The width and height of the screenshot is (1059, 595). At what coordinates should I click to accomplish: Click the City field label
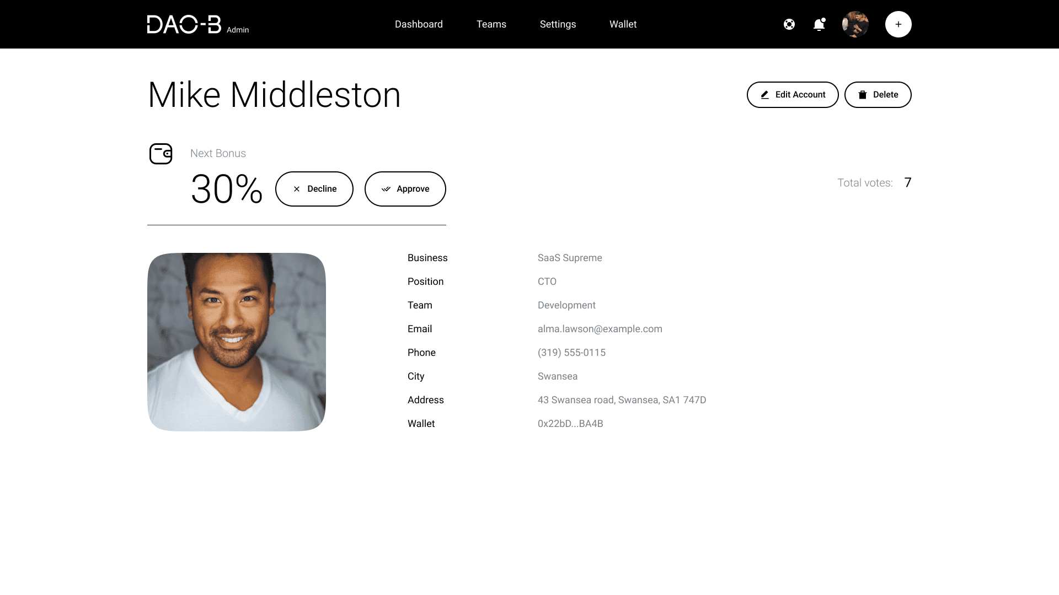coord(416,376)
